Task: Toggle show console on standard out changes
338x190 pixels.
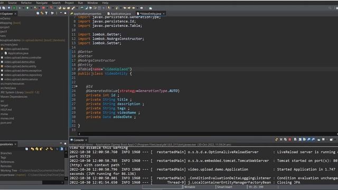Action: point(308,139)
